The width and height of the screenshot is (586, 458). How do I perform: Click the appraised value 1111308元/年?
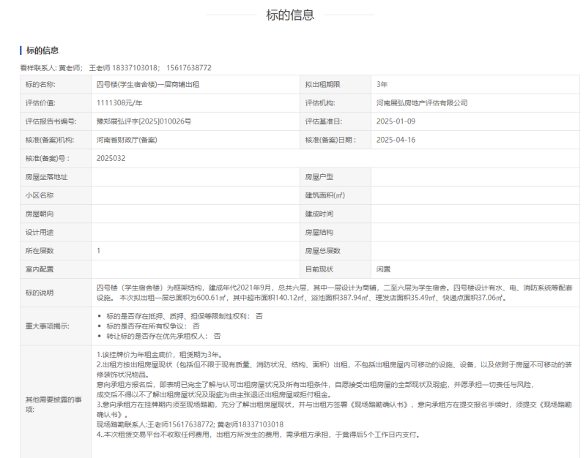(x=119, y=103)
